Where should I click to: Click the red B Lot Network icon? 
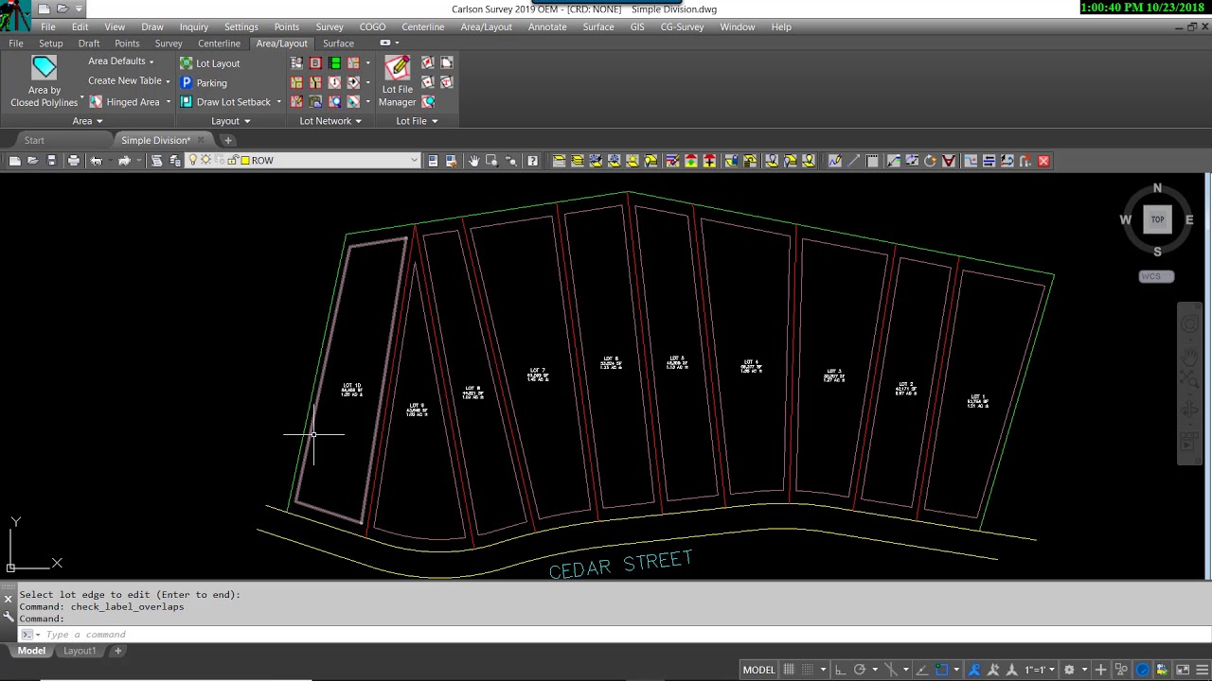pyautogui.click(x=315, y=63)
